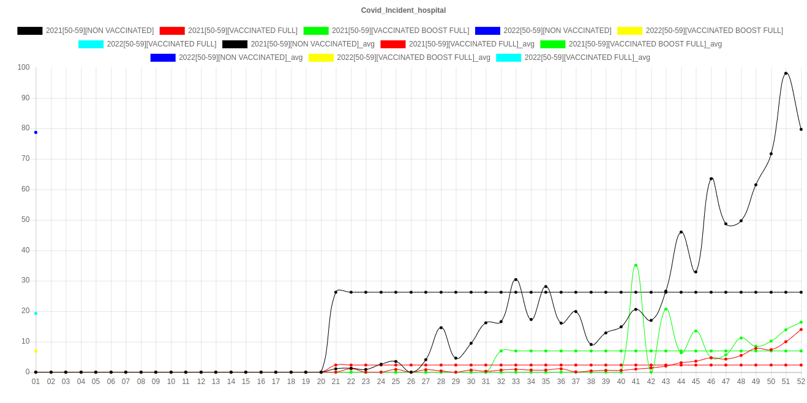Click the Covid_incident_hospital chart title
807x403 pixels.
tap(403, 10)
